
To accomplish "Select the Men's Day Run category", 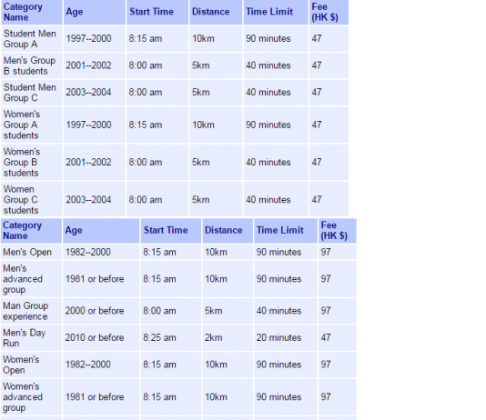I will pos(31,337).
